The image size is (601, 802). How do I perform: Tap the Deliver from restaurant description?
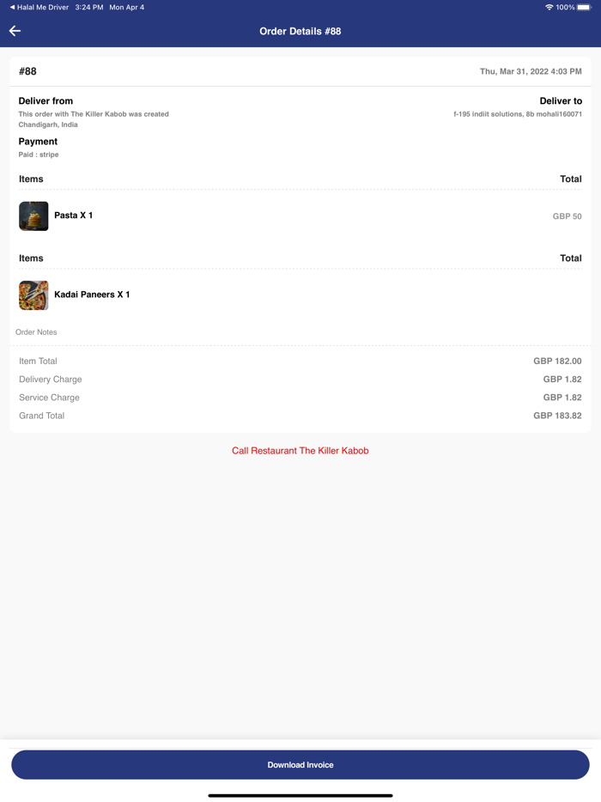94,119
